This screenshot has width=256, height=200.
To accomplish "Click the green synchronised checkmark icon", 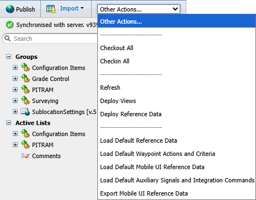I will coord(9,25).
